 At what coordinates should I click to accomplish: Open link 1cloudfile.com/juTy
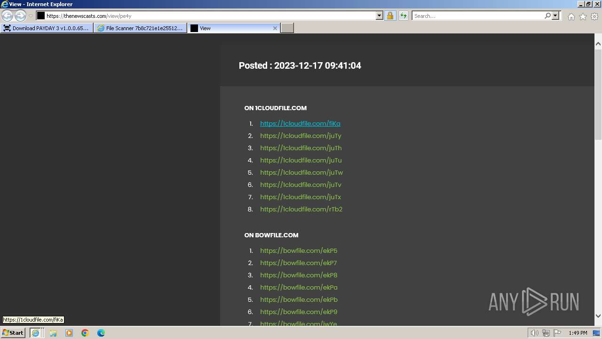(301, 136)
